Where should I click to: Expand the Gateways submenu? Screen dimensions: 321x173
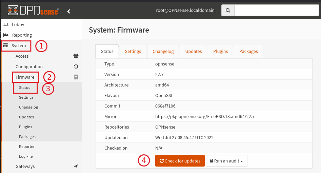coord(25,167)
